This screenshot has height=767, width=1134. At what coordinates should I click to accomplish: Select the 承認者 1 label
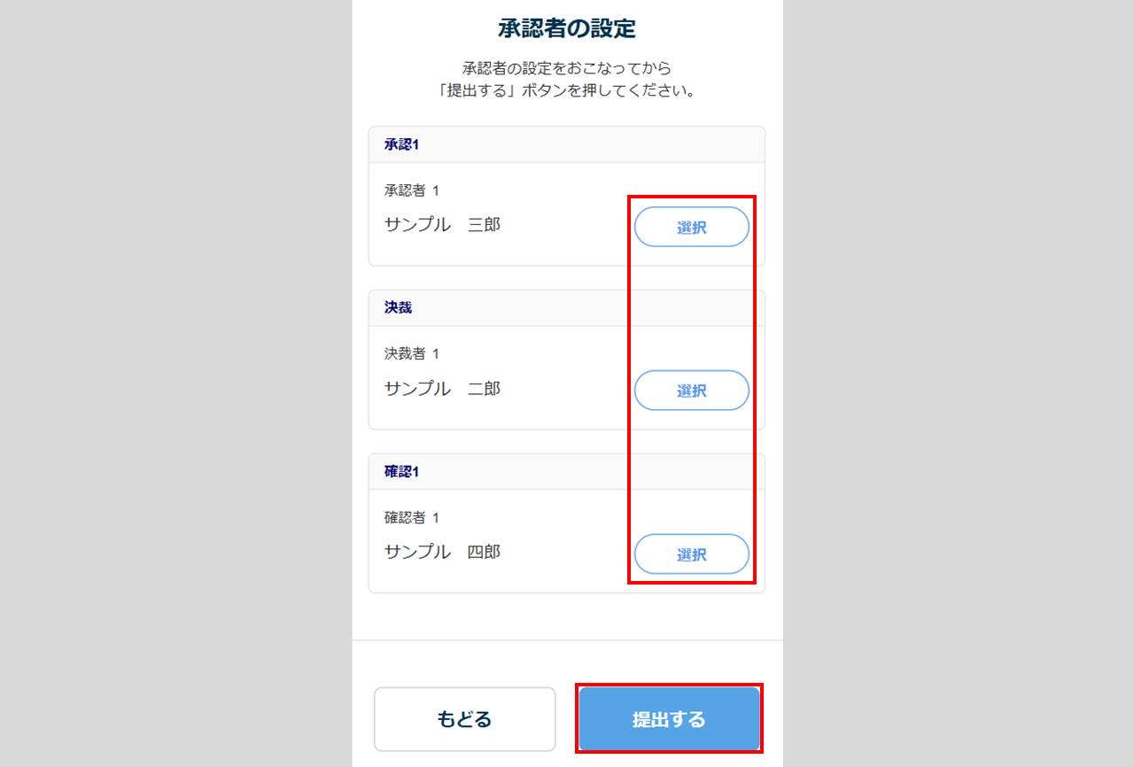pyautogui.click(x=411, y=190)
